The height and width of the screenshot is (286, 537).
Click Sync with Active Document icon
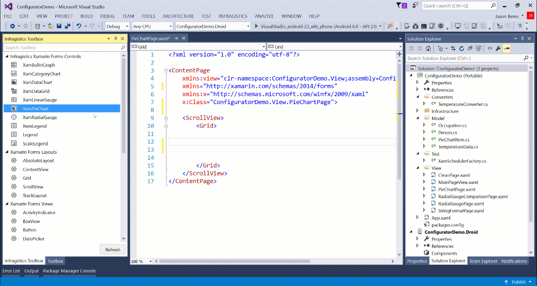point(453,49)
